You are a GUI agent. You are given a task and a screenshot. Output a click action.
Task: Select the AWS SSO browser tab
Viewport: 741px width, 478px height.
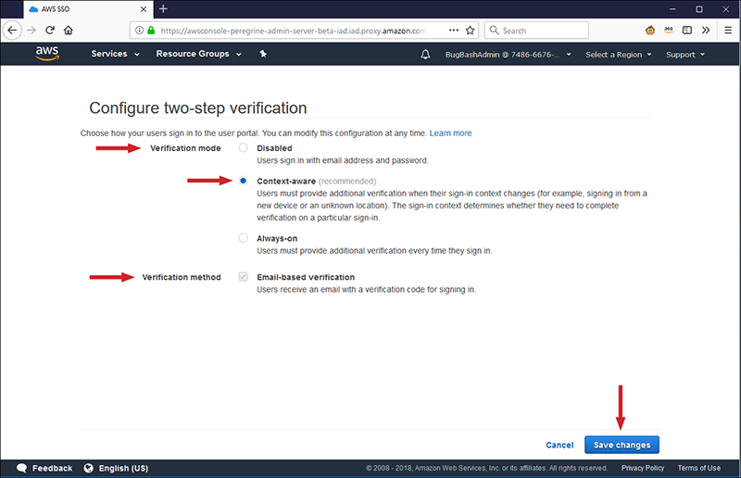tap(88, 9)
